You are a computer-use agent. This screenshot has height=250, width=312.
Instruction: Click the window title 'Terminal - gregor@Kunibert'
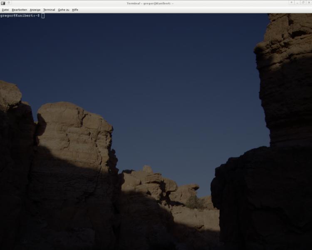coord(150,3)
